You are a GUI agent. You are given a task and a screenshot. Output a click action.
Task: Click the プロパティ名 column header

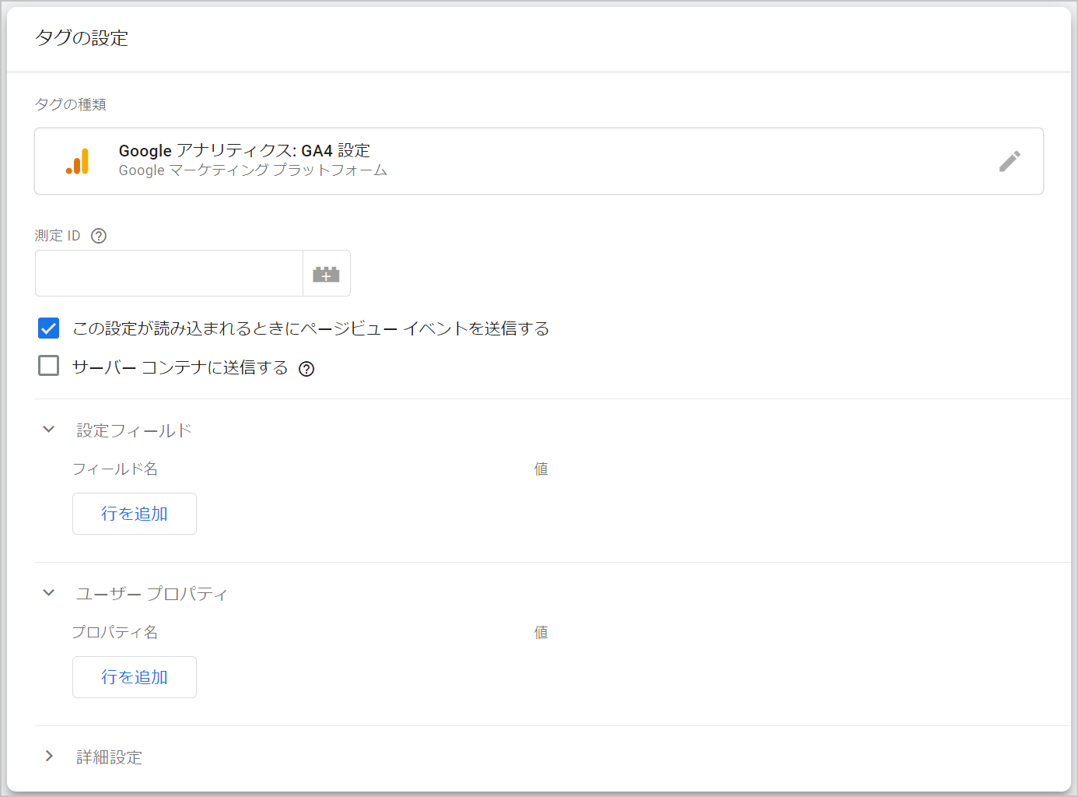point(115,632)
